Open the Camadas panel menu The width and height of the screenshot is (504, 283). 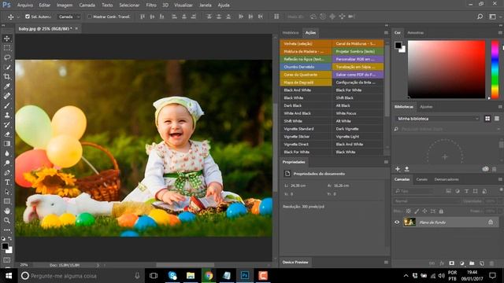(500, 179)
